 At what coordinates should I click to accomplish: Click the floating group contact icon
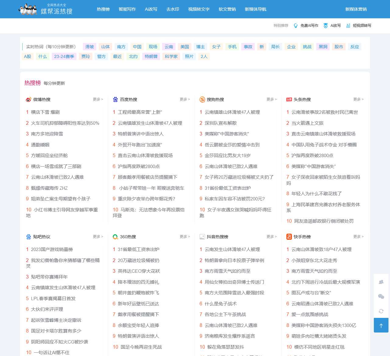click(x=381, y=282)
